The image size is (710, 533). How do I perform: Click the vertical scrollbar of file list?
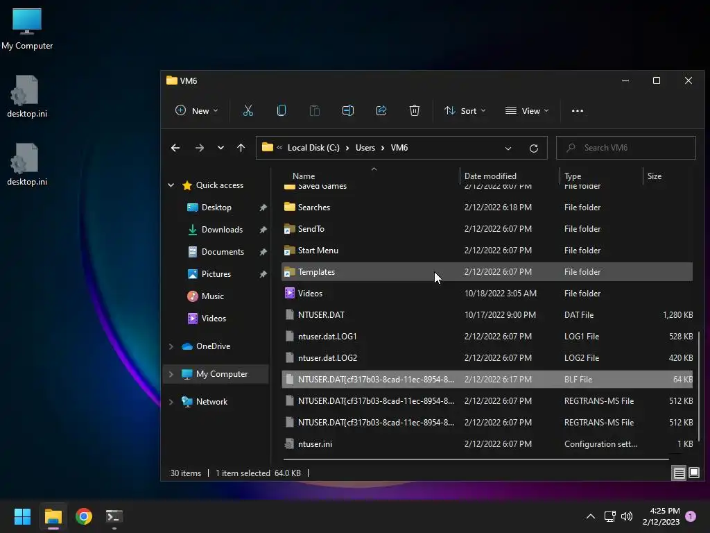[x=699, y=385]
